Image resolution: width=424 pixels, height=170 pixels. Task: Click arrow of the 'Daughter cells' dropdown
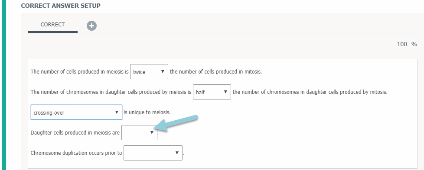click(152, 132)
